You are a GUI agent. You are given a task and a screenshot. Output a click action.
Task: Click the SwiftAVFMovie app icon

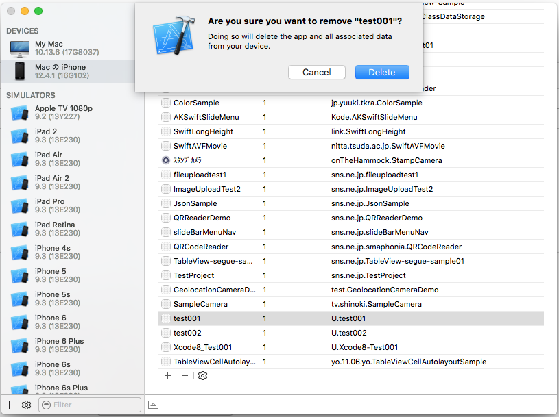pyautogui.click(x=165, y=146)
